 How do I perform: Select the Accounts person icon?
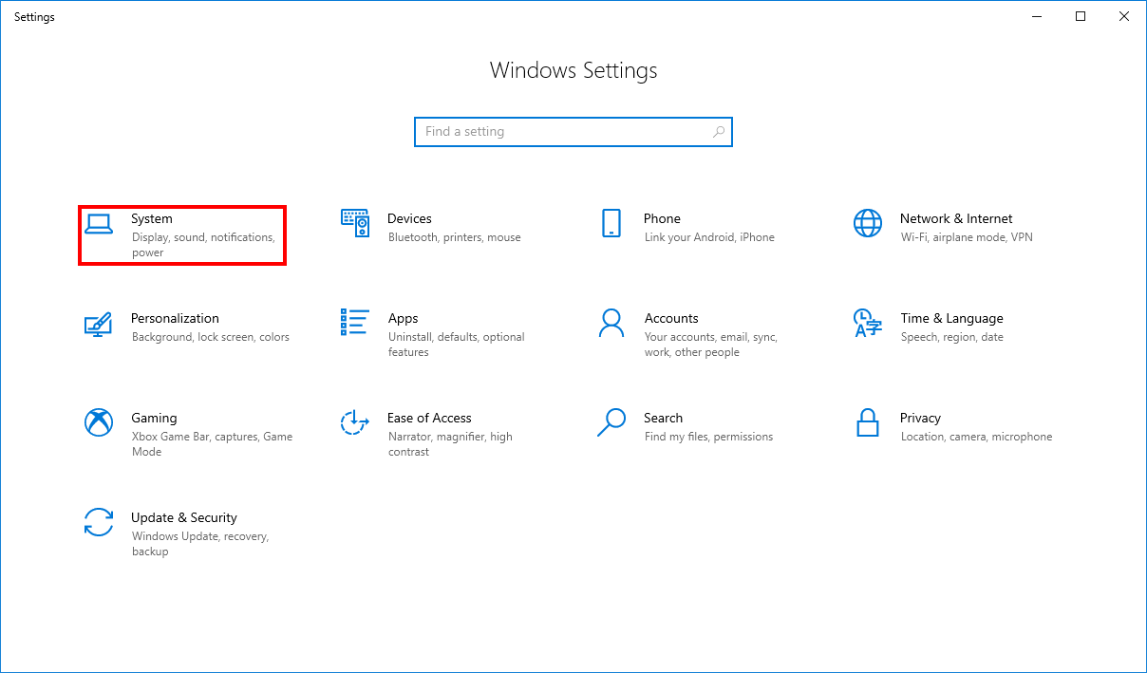pyautogui.click(x=611, y=323)
